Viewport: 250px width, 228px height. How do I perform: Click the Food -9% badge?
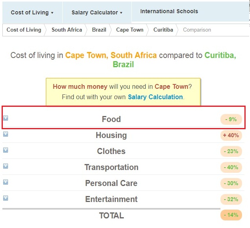[x=231, y=119]
